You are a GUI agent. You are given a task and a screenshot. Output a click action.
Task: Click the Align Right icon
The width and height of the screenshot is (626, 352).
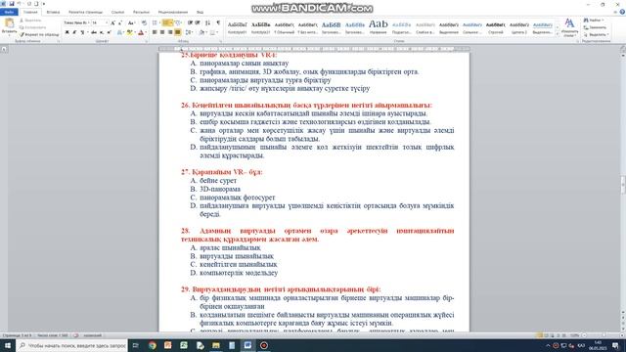[x=170, y=32]
